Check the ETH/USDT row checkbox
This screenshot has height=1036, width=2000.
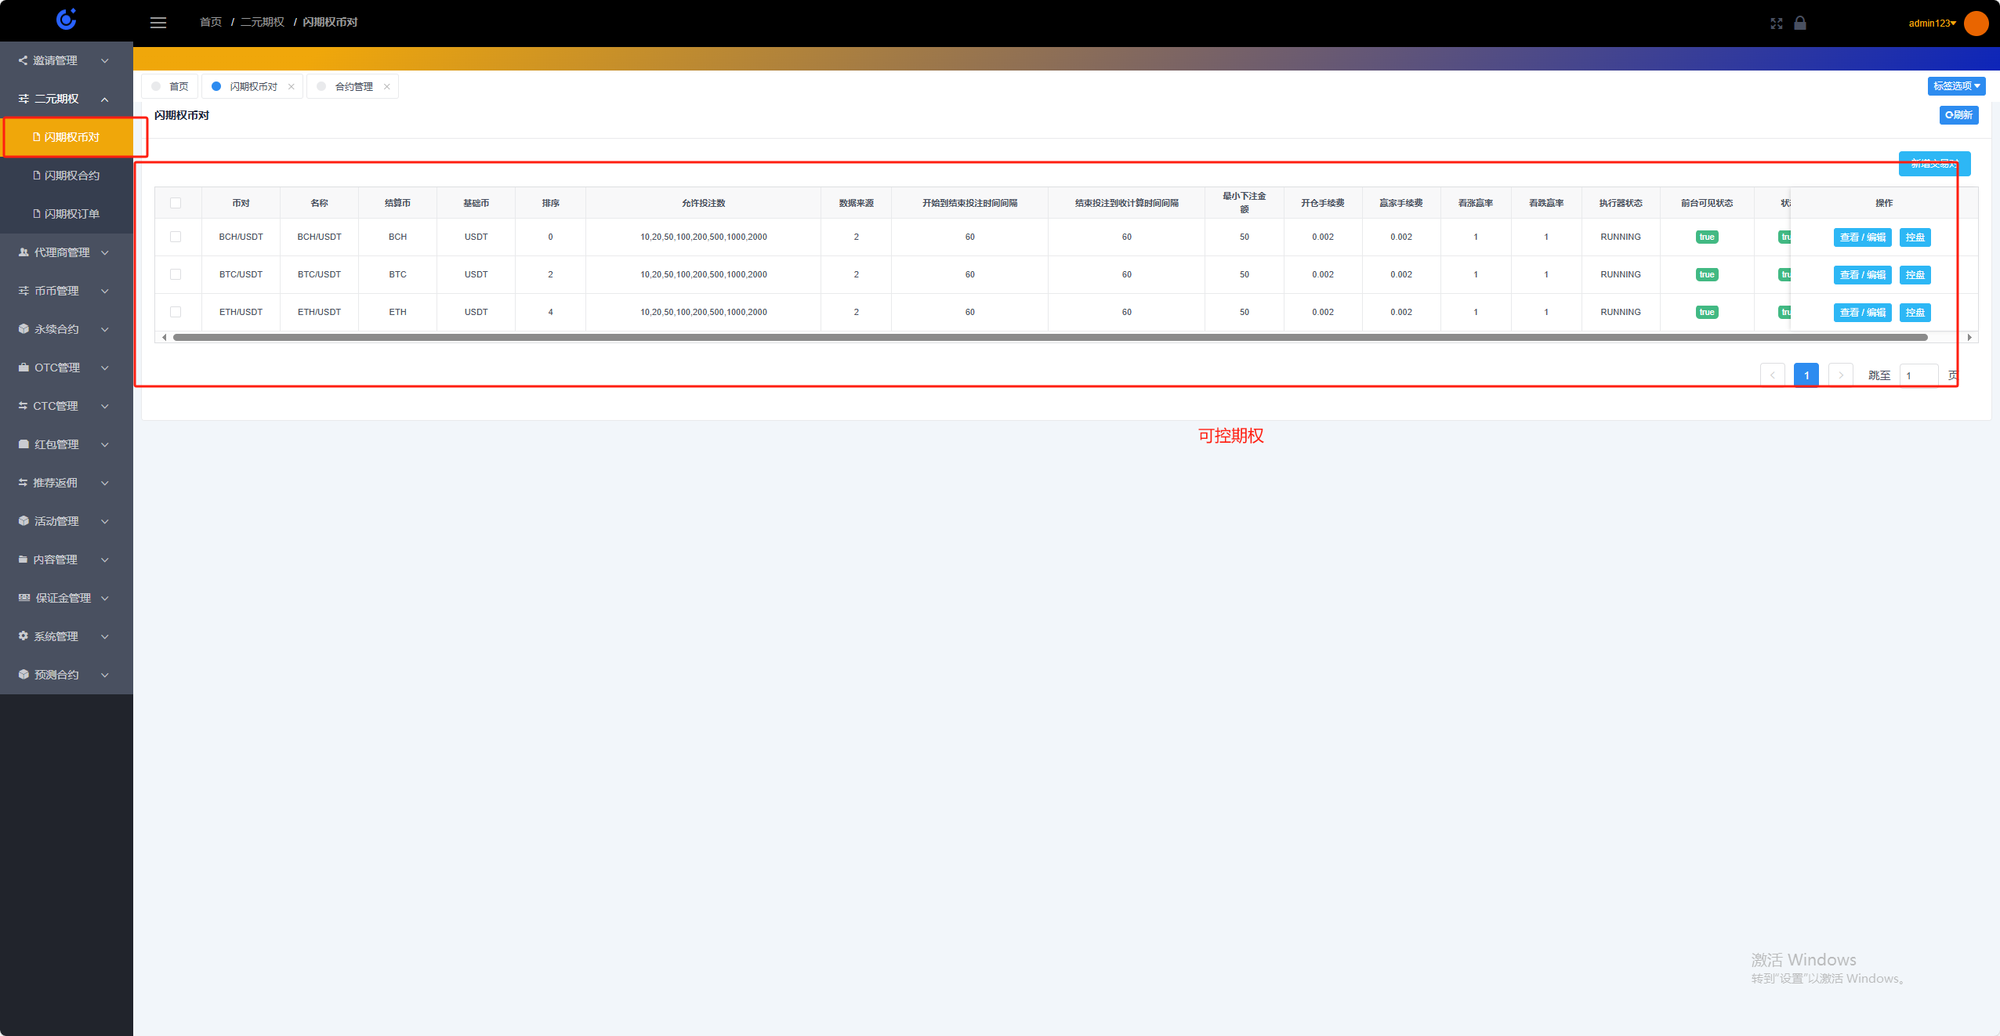176,312
